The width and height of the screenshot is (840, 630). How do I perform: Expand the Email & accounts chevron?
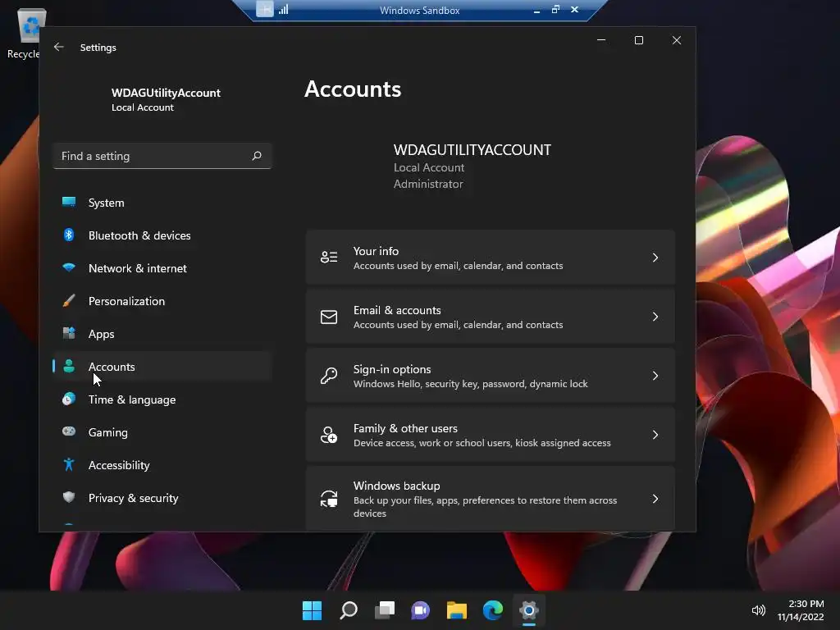coord(655,317)
